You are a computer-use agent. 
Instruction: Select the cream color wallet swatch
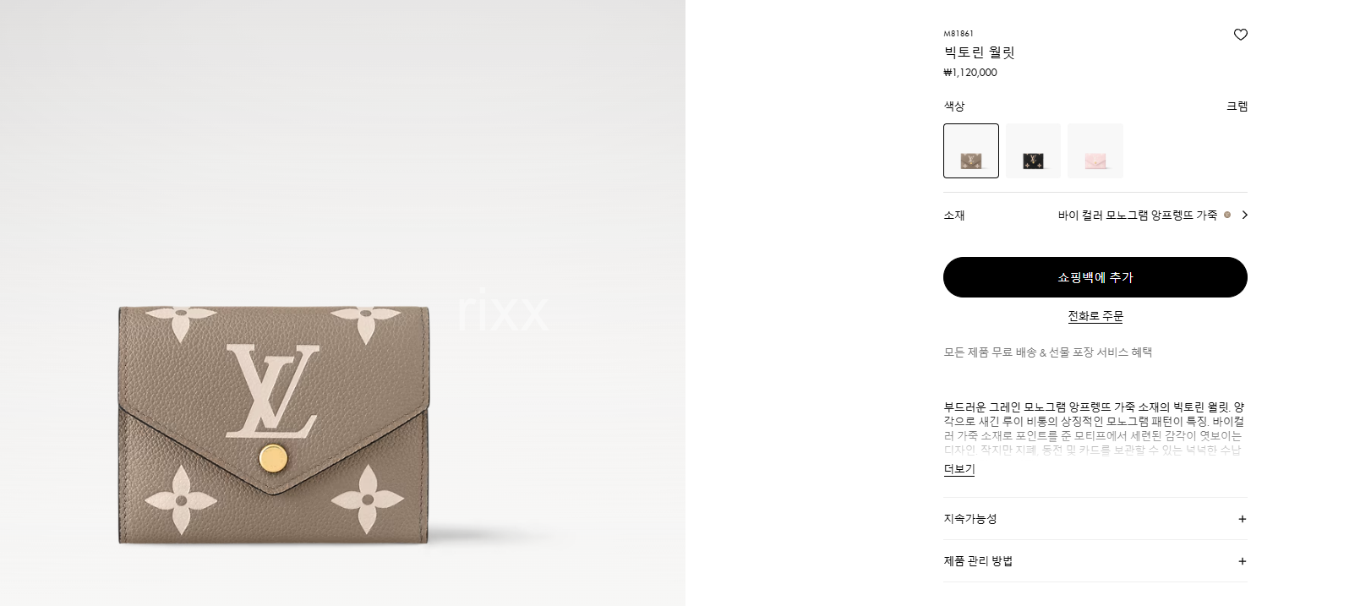pyautogui.click(x=971, y=151)
